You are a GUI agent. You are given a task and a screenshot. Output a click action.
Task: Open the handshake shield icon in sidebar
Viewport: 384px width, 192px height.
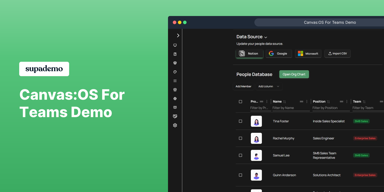175,116
